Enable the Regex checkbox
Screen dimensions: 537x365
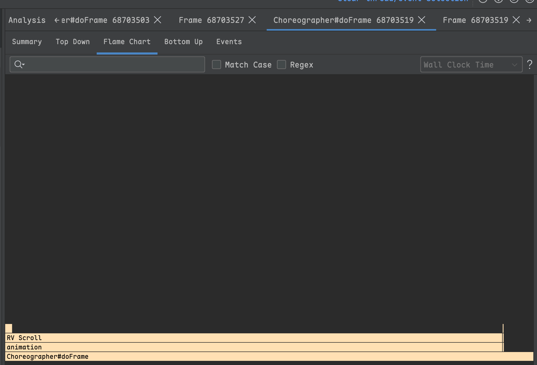[x=281, y=65]
